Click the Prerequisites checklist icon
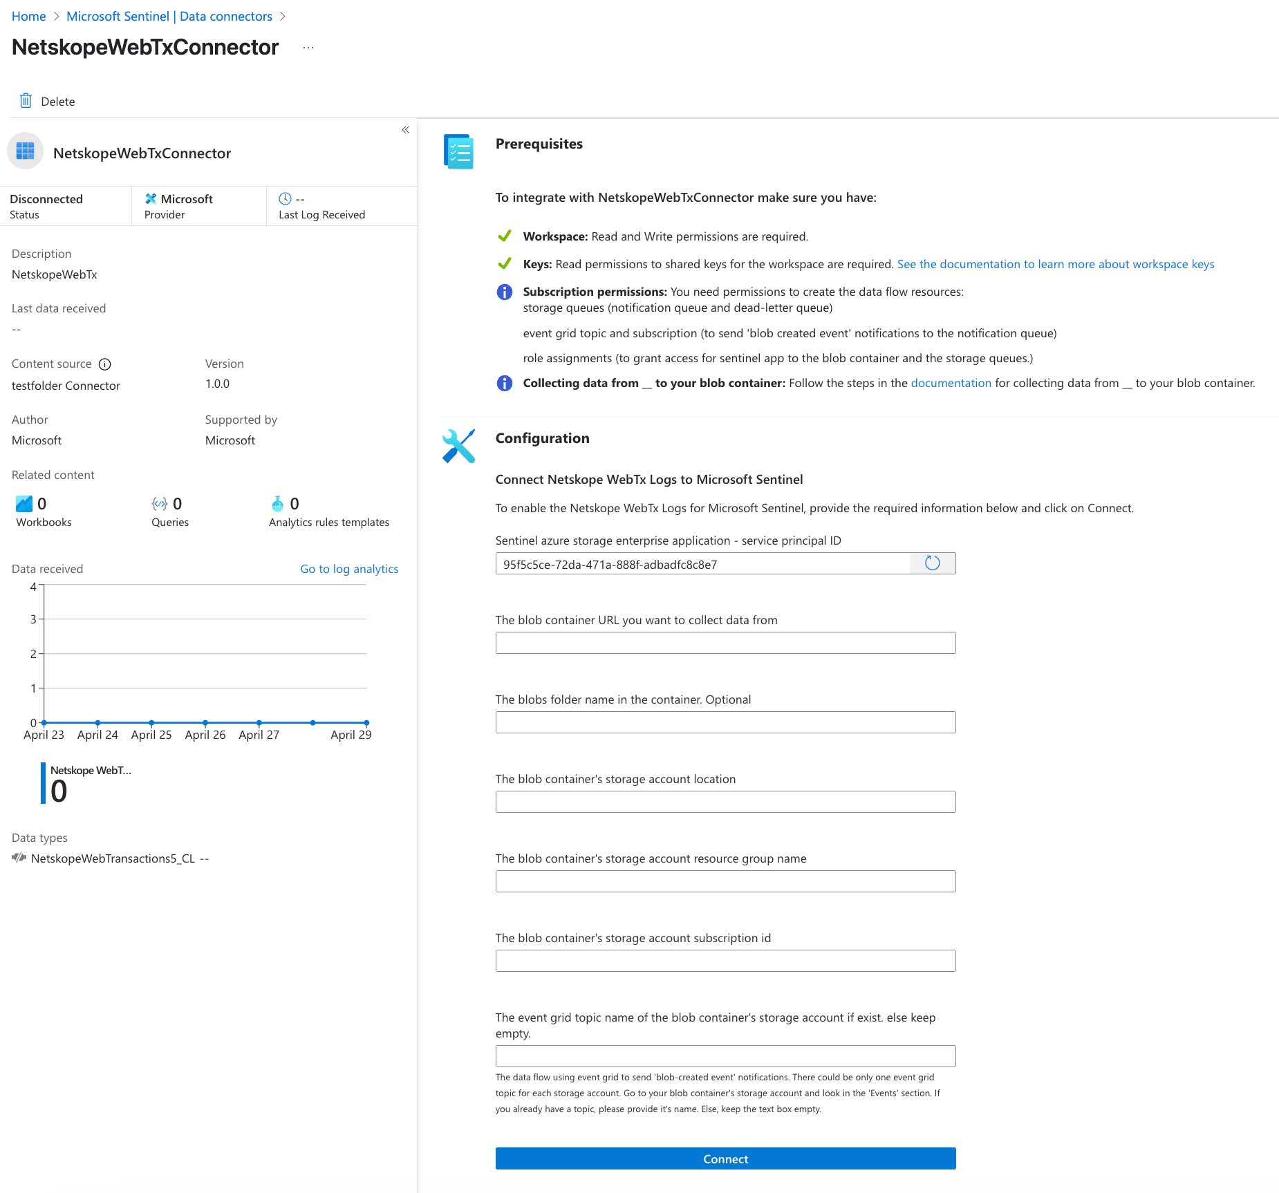The width and height of the screenshot is (1279, 1193). pyautogui.click(x=458, y=151)
